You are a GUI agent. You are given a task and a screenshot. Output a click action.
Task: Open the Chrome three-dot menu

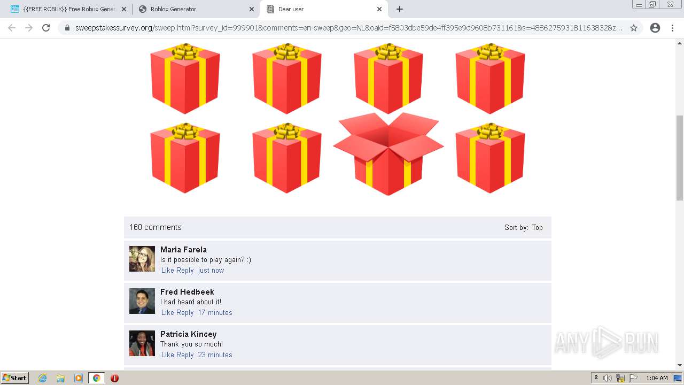(x=672, y=28)
